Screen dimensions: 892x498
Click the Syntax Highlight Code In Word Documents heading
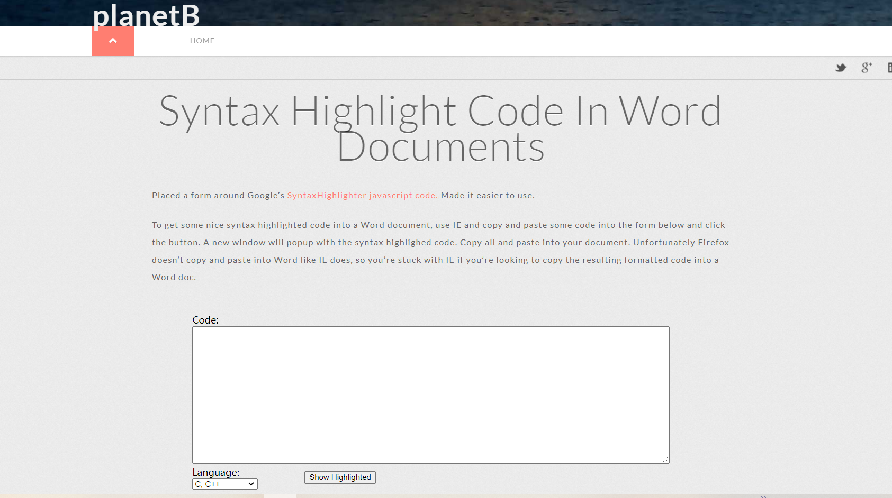[x=440, y=128]
